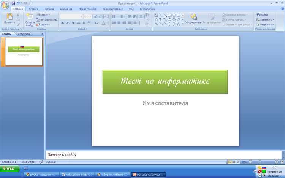Screen dimensions: 285x178
Task: Select the triangle shape in shapes gallery
Action: click(x=156, y=20)
